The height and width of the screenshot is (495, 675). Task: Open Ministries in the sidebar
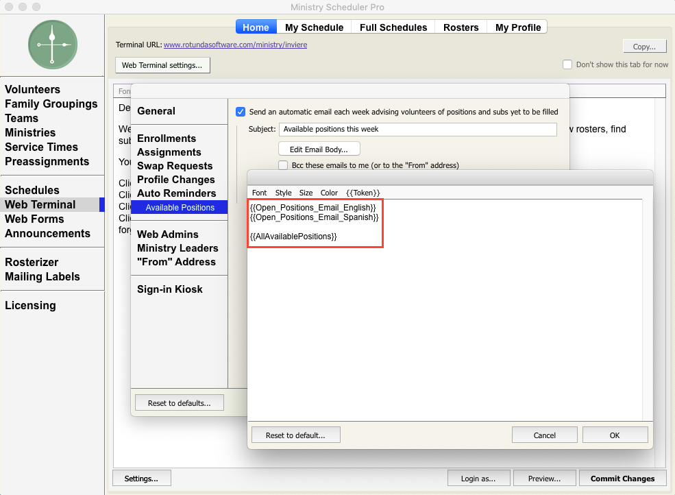tap(30, 133)
